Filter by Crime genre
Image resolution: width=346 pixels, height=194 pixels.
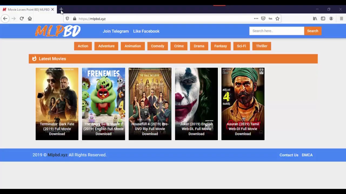click(179, 46)
